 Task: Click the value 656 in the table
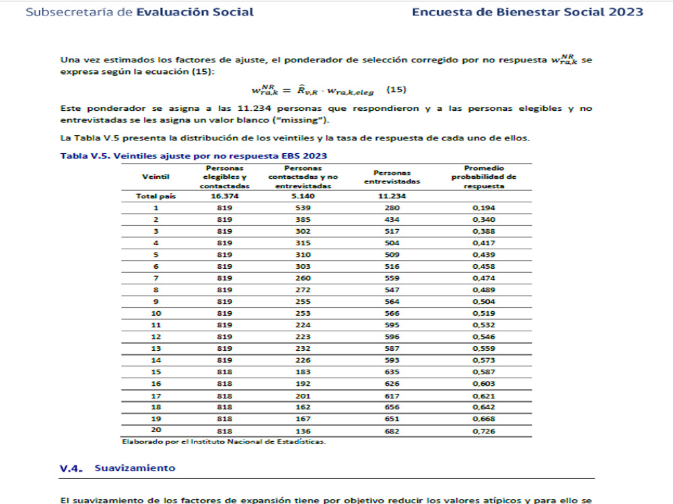click(x=392, y=407)
